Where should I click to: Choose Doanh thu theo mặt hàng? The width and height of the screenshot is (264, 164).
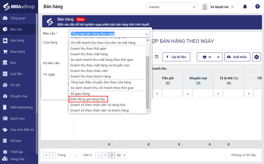click(x=89, y=54)
